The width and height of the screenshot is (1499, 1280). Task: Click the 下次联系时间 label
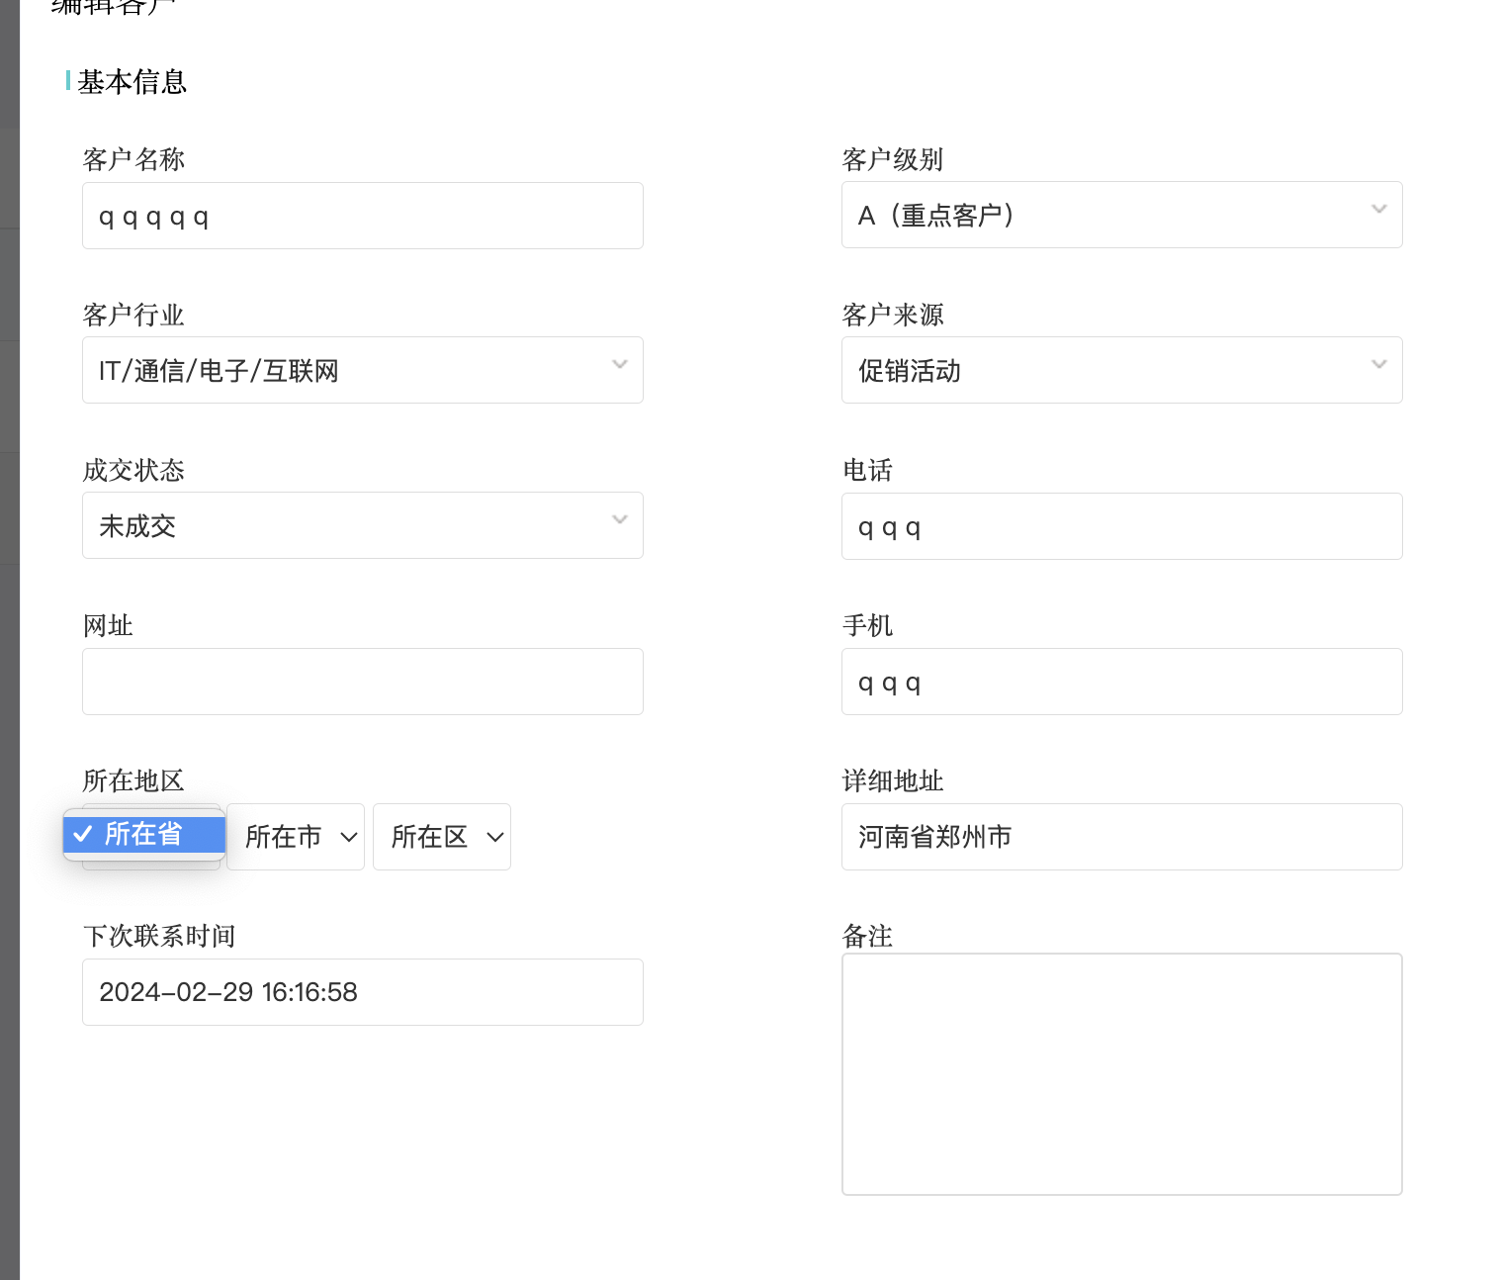(x=159, y=936)
